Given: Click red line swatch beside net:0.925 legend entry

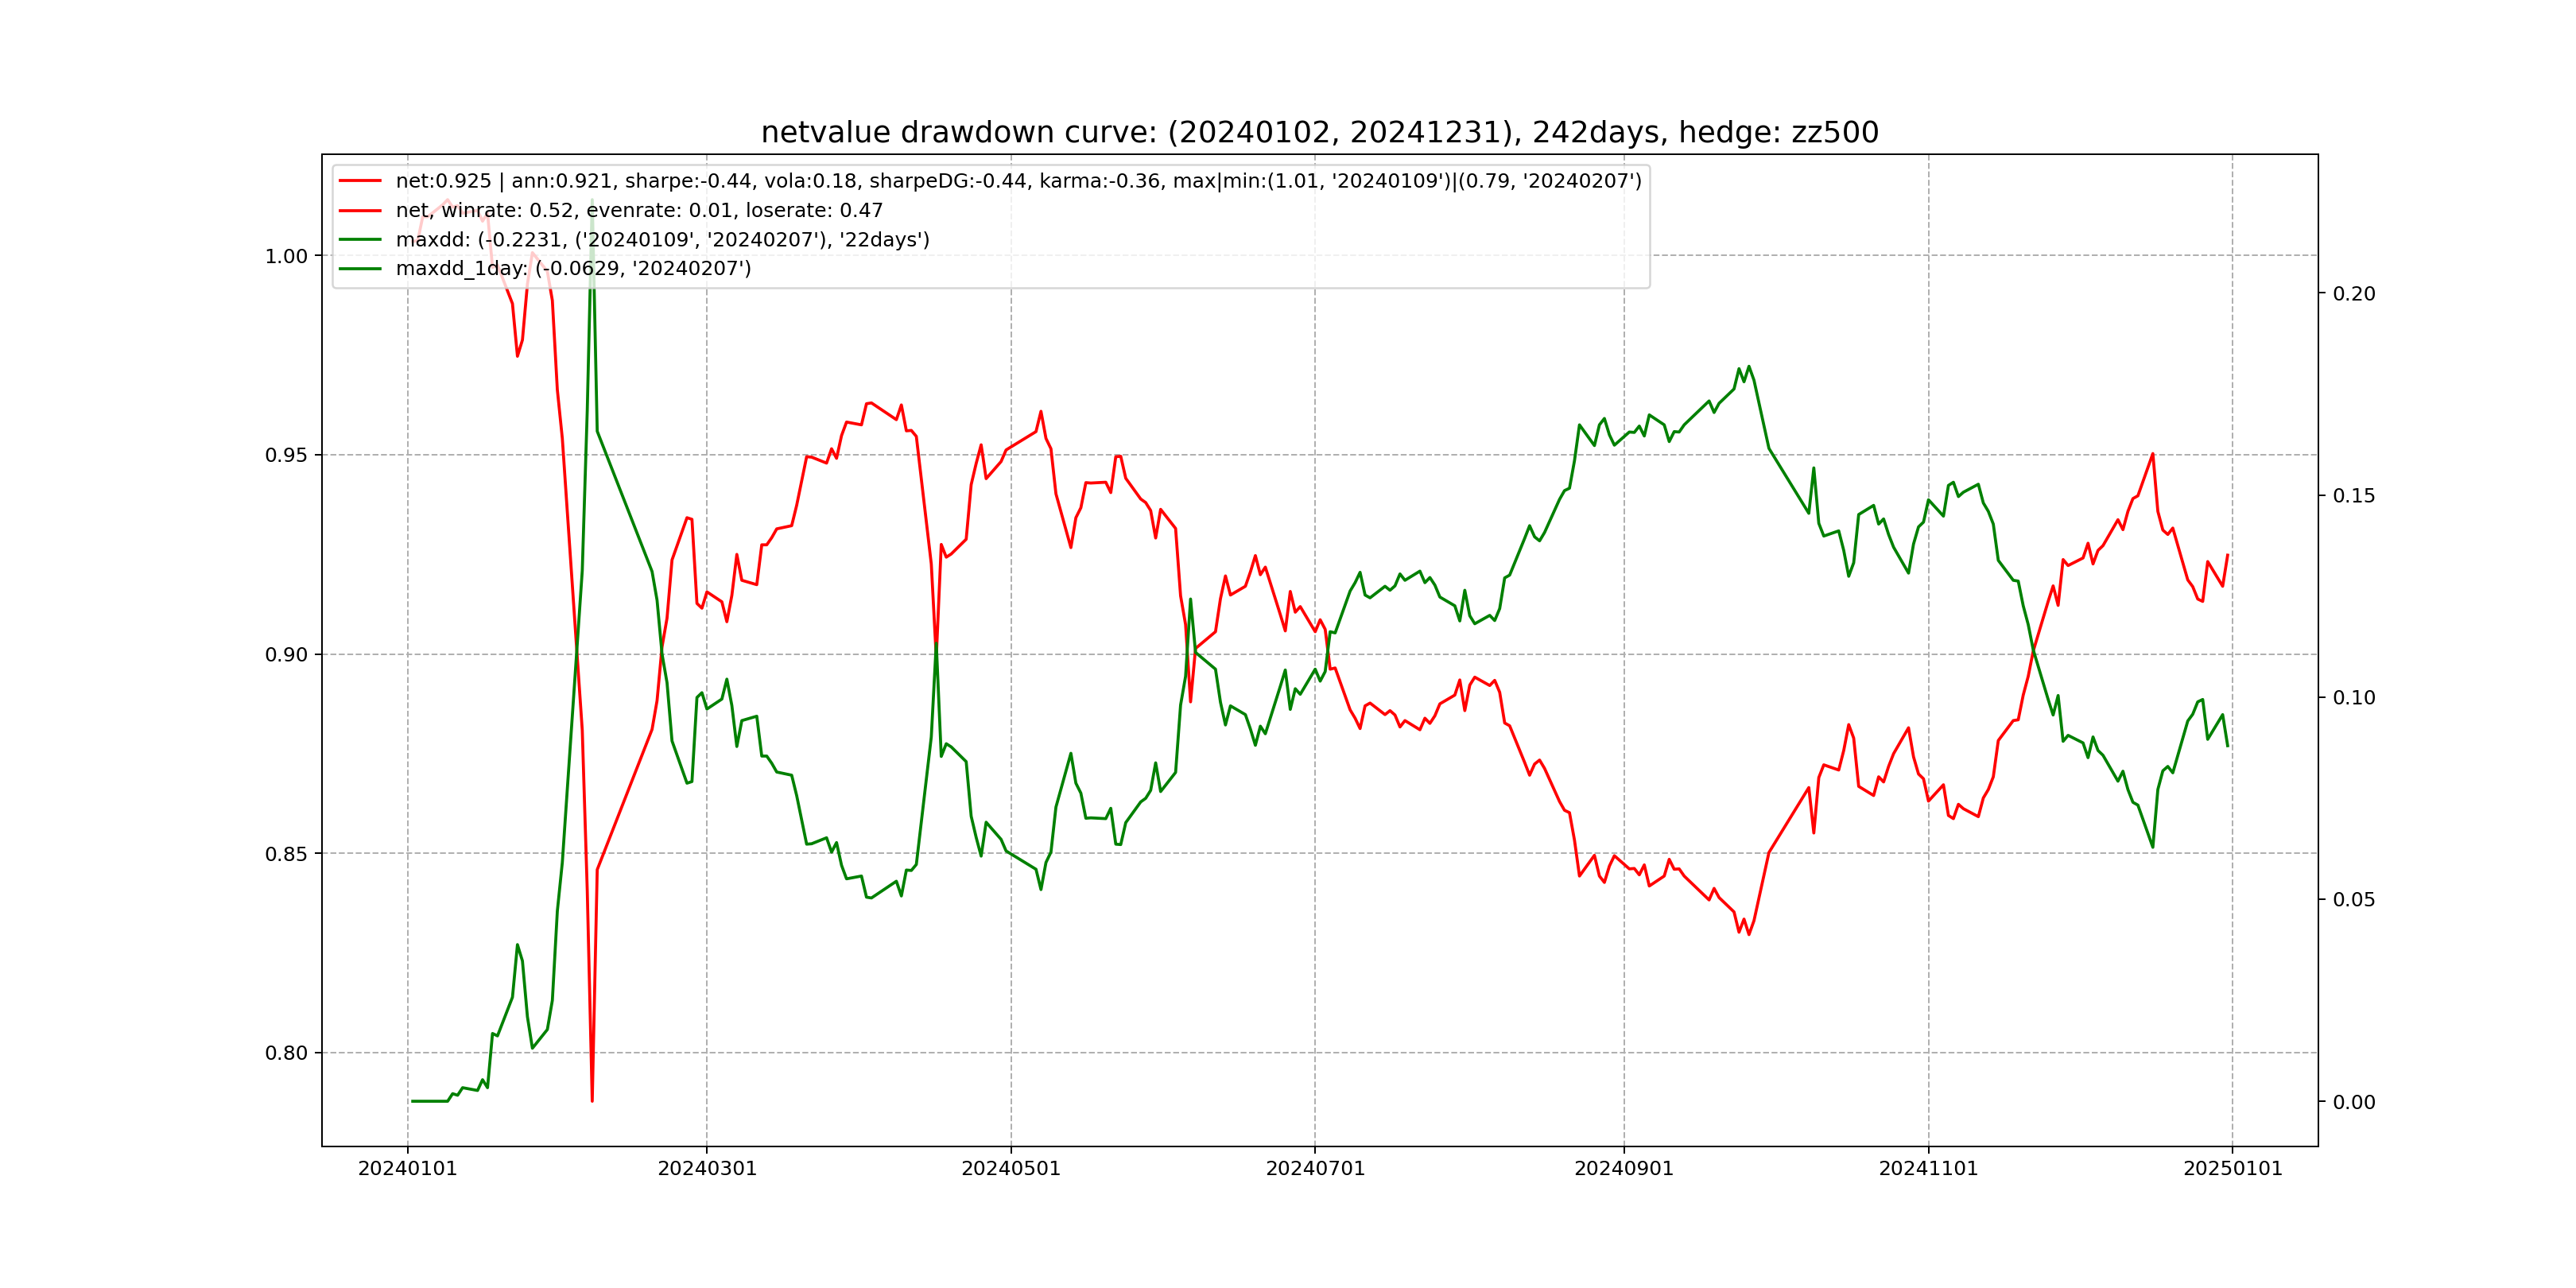Looking at the screenshot, I should coord(360,181).
